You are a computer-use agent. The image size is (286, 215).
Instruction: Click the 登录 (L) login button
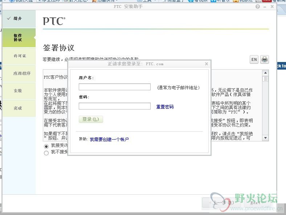tap(91, 119)
